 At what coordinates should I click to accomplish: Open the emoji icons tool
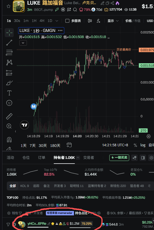click(9, 103)
